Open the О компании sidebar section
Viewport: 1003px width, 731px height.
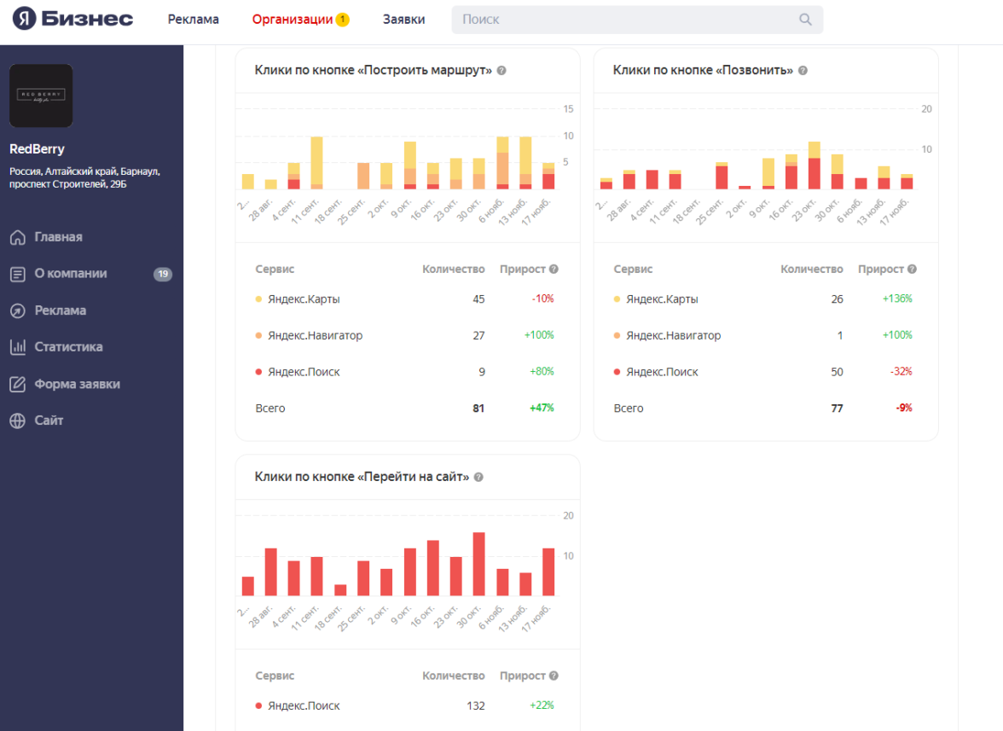pyautogui.click(x=70, y=274)
